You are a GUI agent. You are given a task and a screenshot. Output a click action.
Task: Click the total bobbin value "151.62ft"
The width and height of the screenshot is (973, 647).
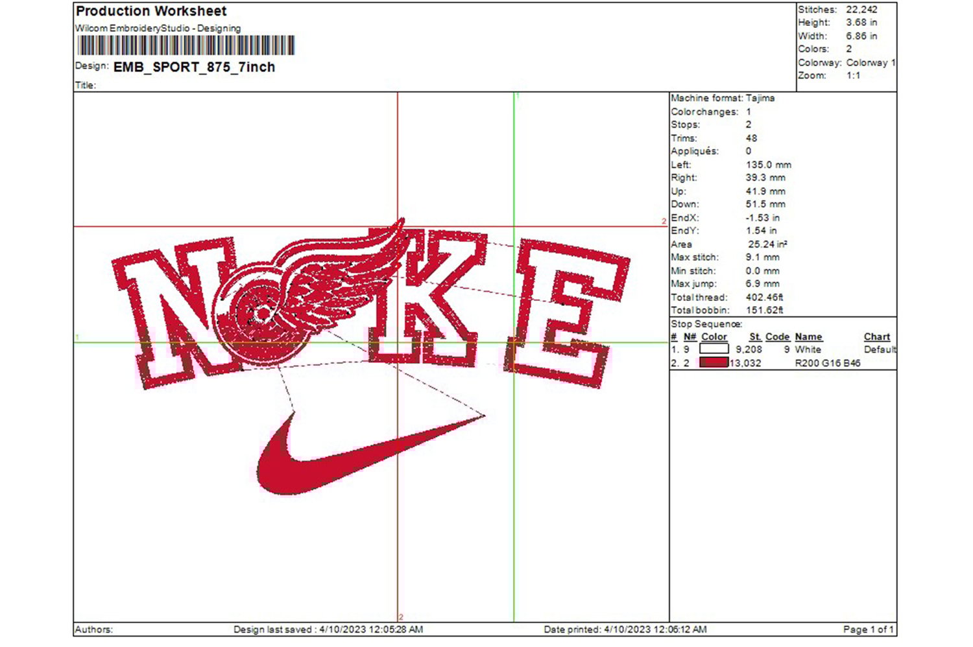pos(765,311)
